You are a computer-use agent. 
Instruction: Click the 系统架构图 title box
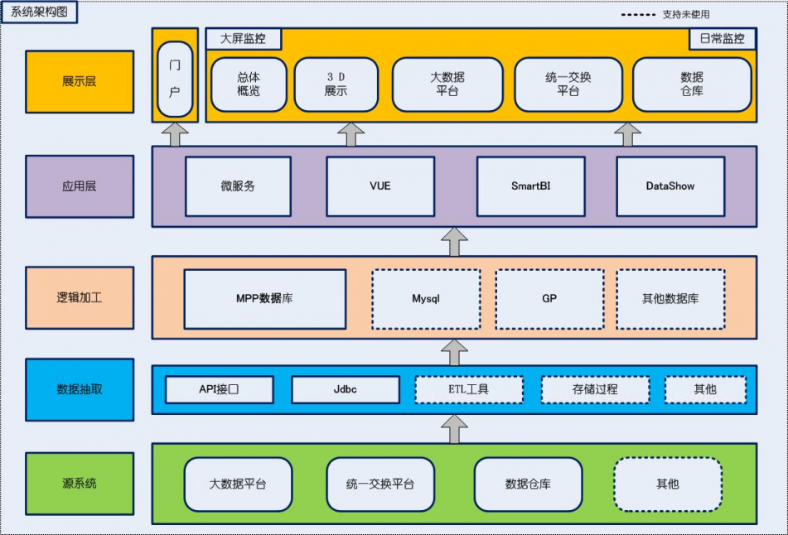pyautogui.click(x=39, y=12)
